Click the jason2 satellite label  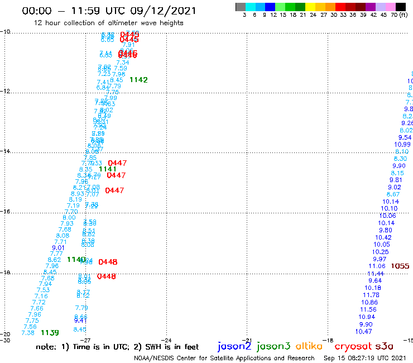click(x=234, y=346)
